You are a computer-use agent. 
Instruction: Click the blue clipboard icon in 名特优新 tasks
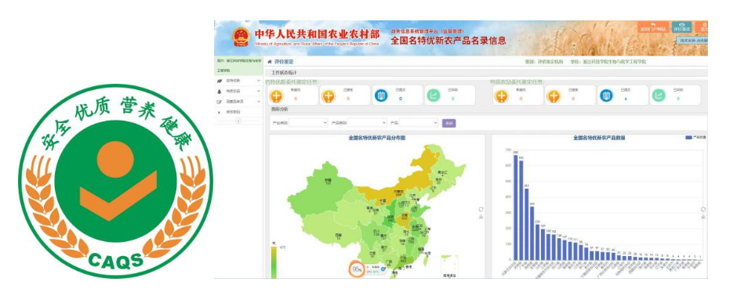point(381,96)
